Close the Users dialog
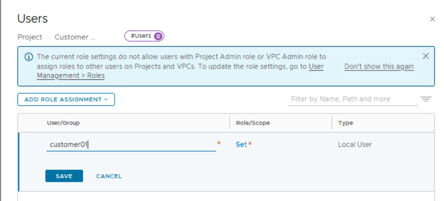Viewport: 444px width, 201px height. (432, 19)
